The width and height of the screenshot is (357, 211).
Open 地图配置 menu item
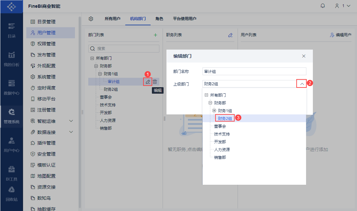pyautogui.click(x=51, y=176)
